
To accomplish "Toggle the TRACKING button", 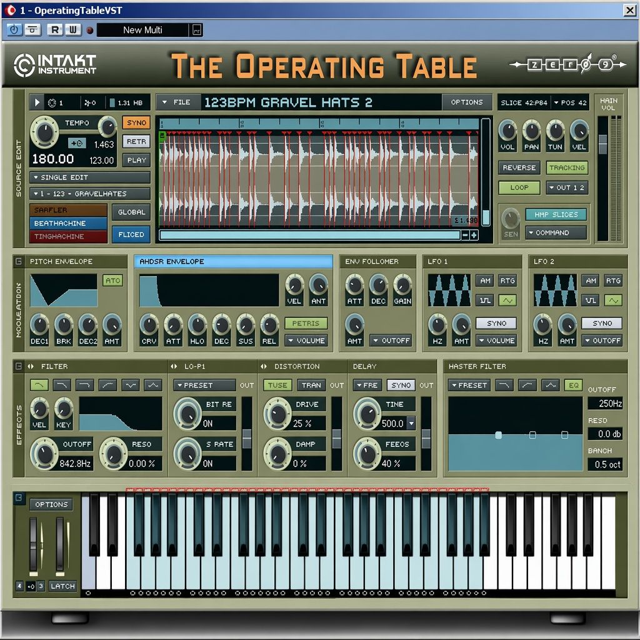I will (567, 167).
